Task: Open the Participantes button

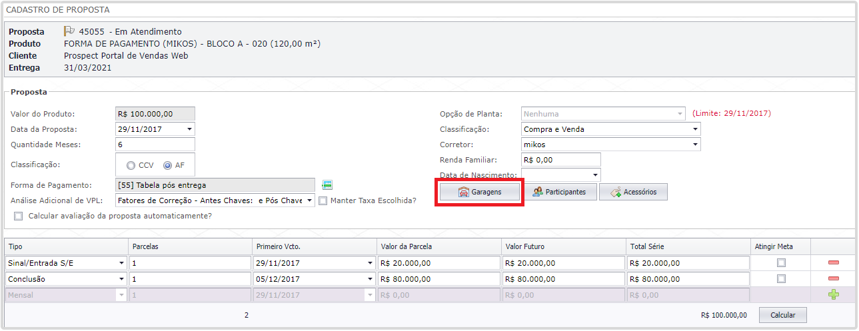Action: 559,192
